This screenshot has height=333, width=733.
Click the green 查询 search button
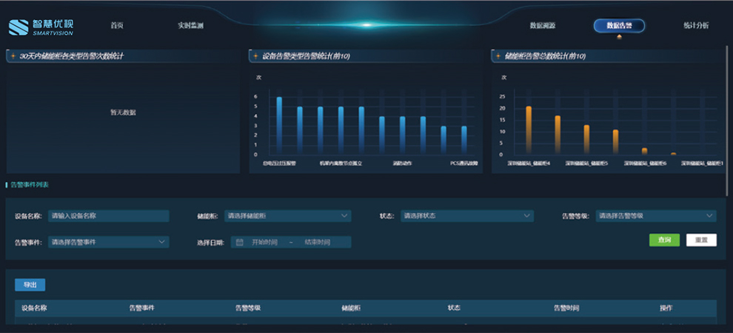click(x=664, y=240)
